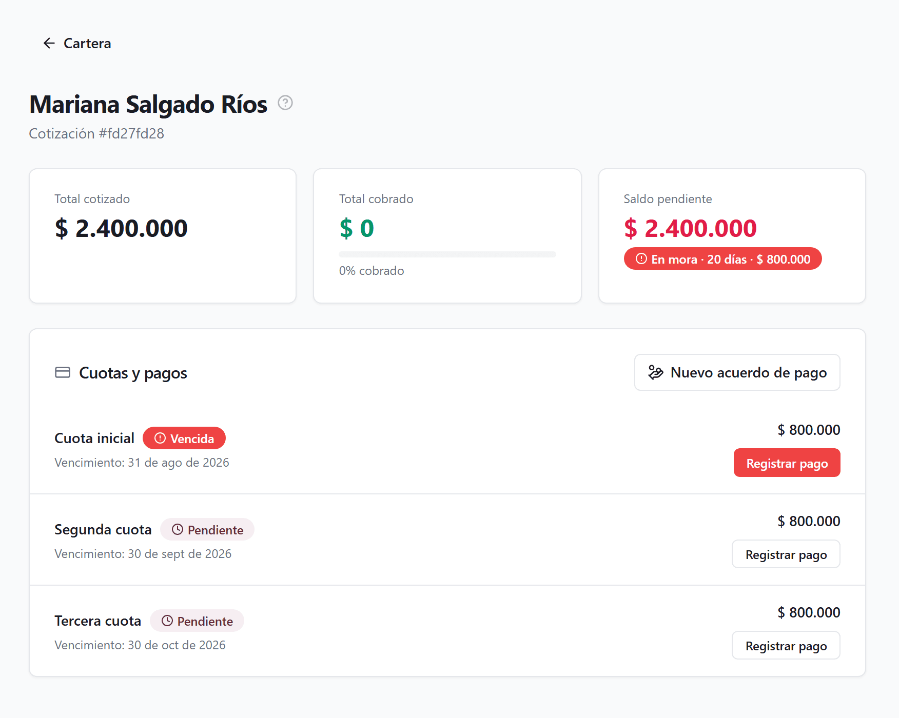Click the $ 800.000 amount of Segunda cuota
899x718 pixels.
click(x=809, y=521)
